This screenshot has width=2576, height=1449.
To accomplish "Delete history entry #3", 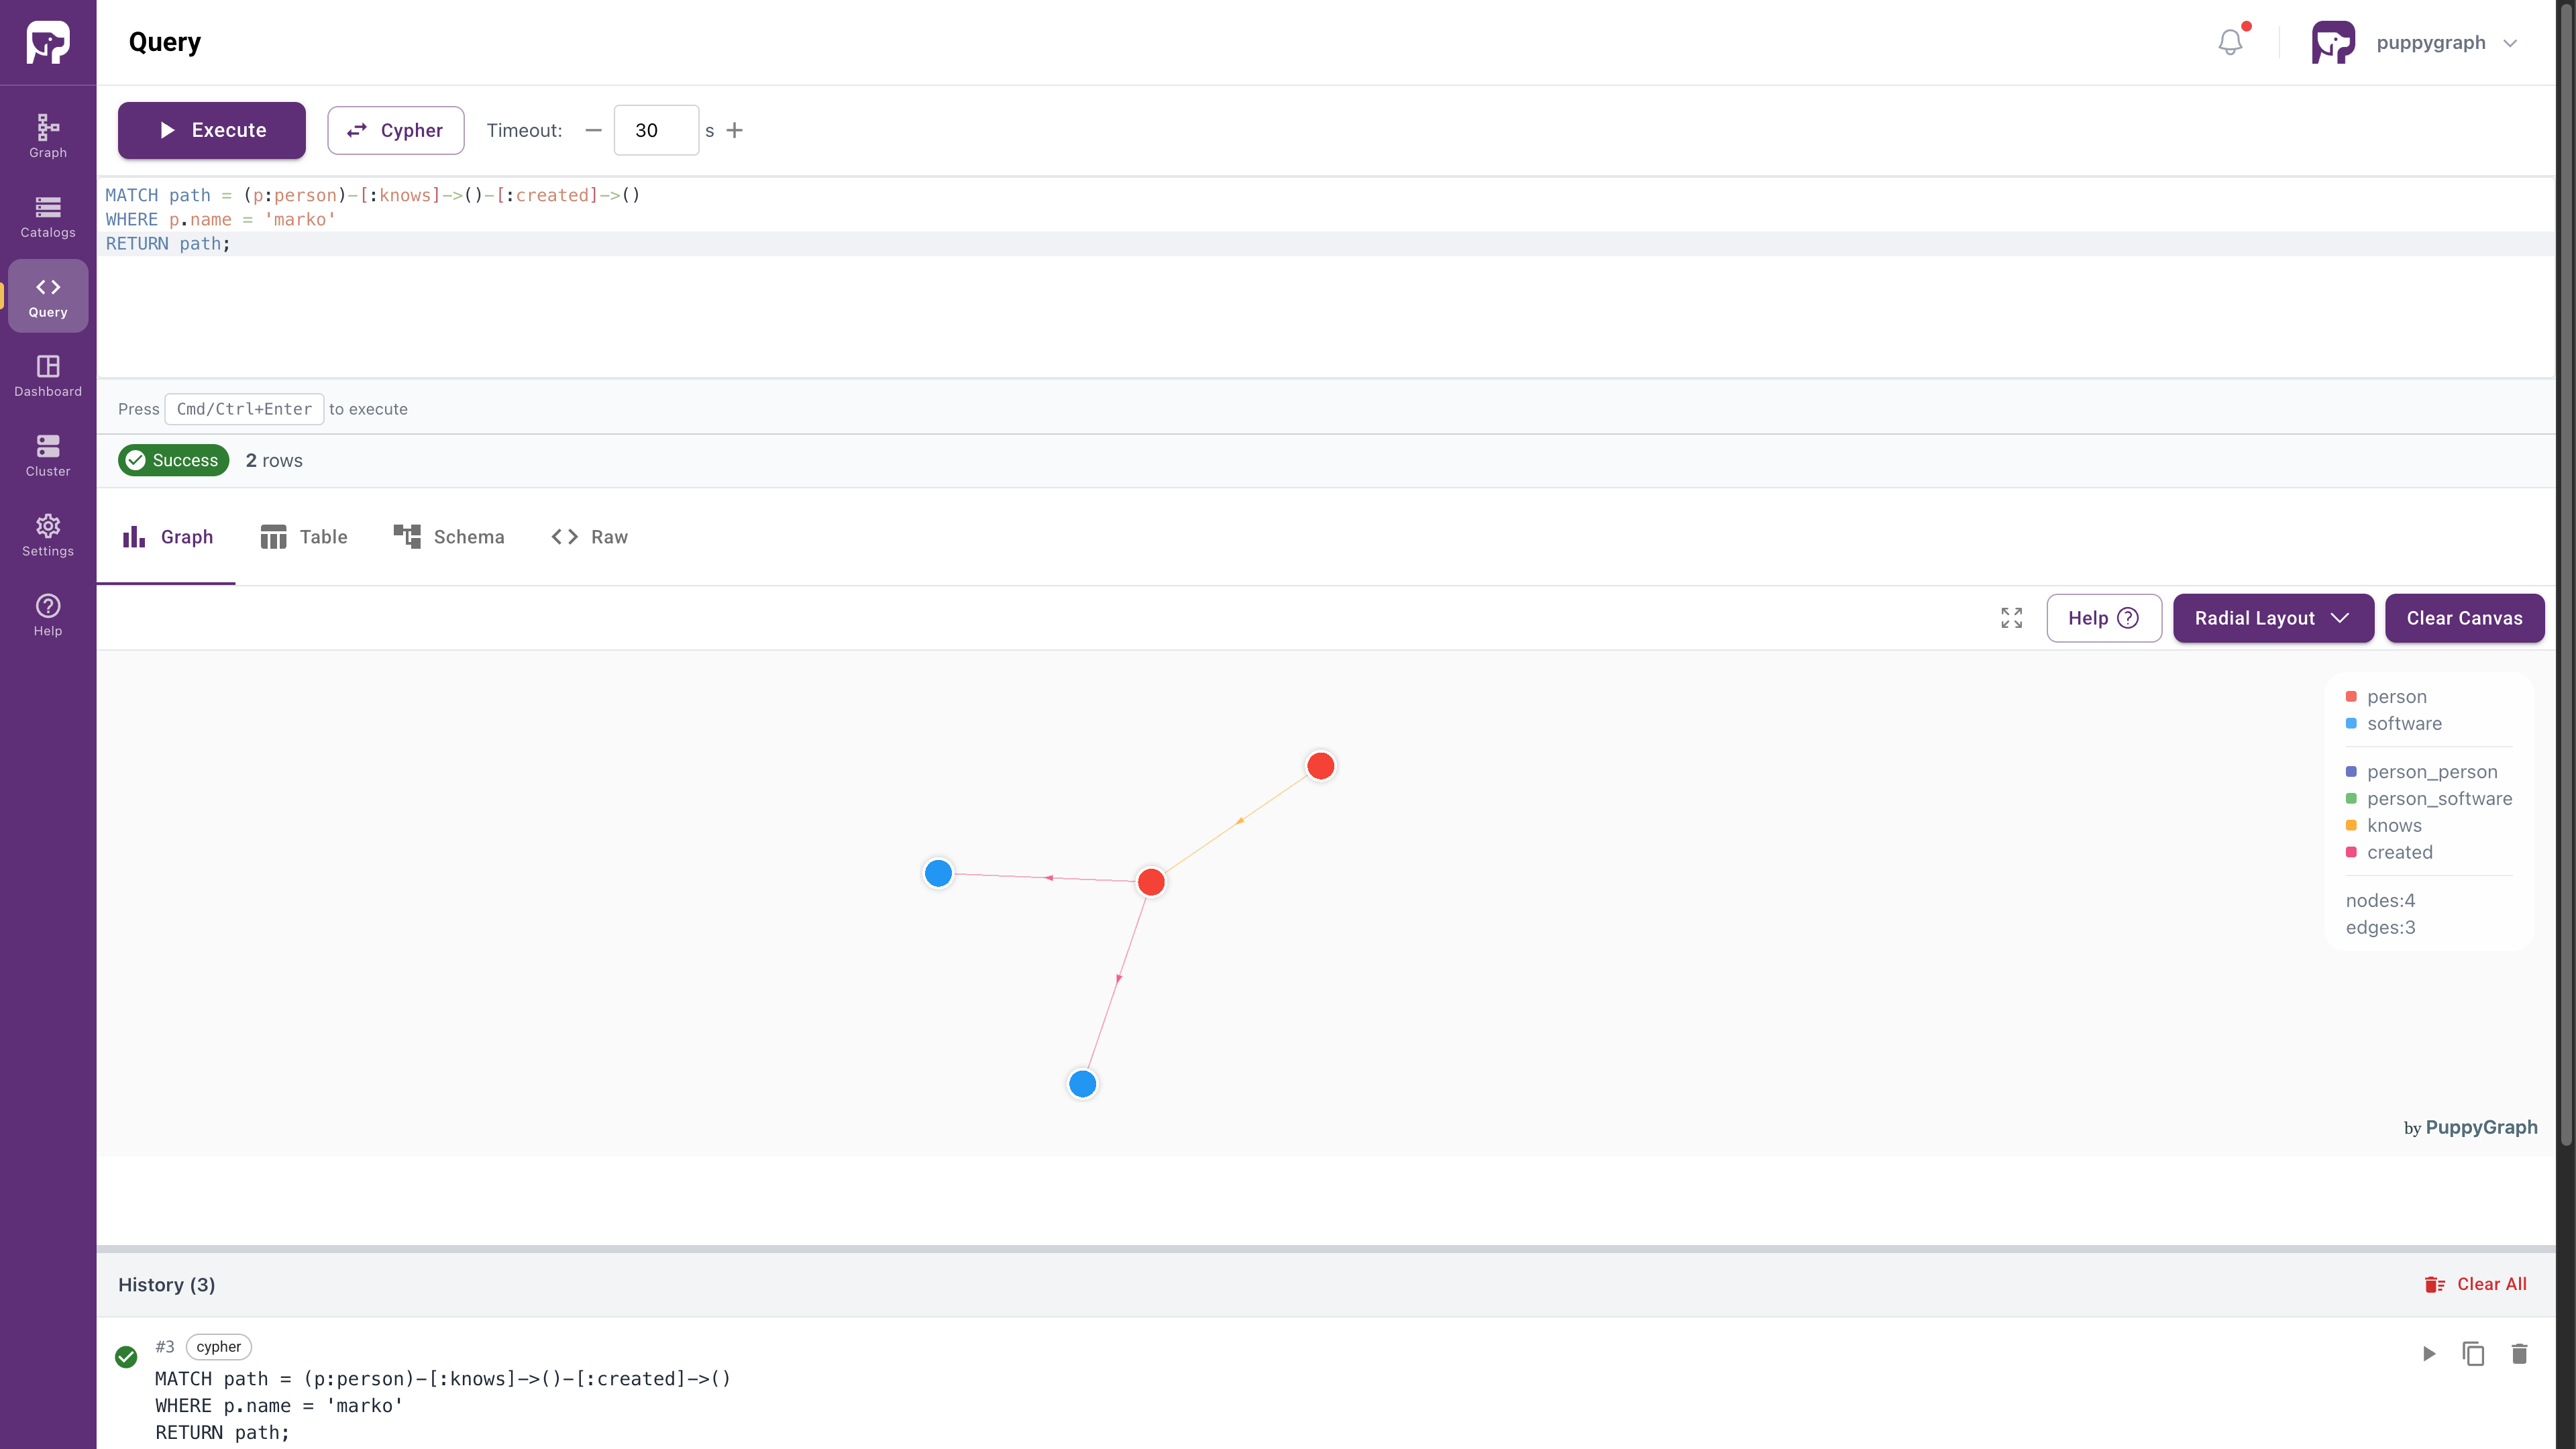I will [2521, 1354].
